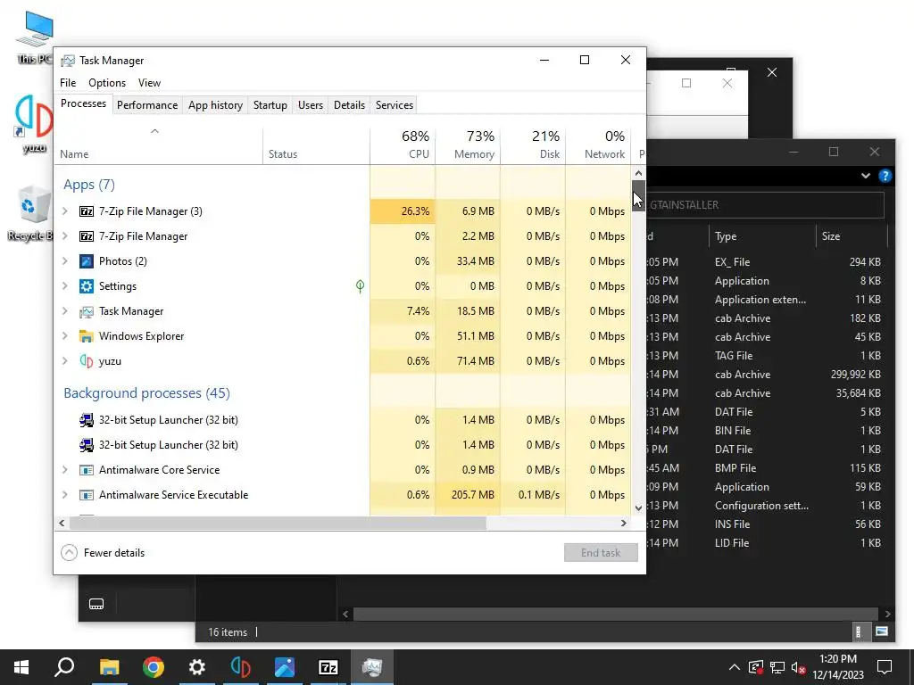The height and width of the screenshot is (685, 914).
Task: Open the yuzu desktop shortcut
Action: tap(34, 123)
